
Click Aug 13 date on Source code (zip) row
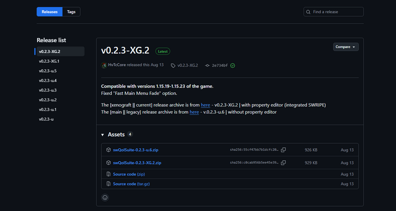coord(347,174)
